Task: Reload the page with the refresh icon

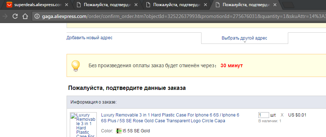Action: (15, 16)
